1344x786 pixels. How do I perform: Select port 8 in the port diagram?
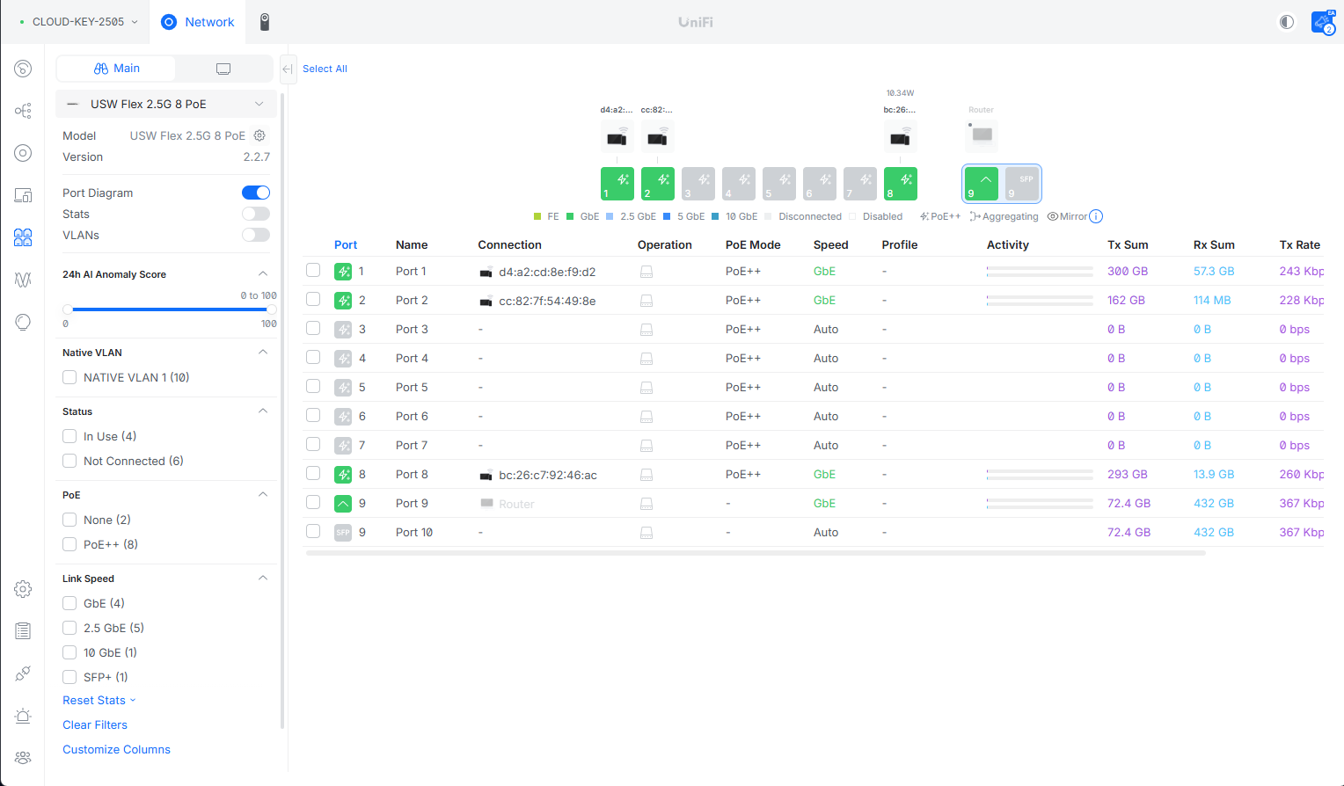tap(900, 184)
